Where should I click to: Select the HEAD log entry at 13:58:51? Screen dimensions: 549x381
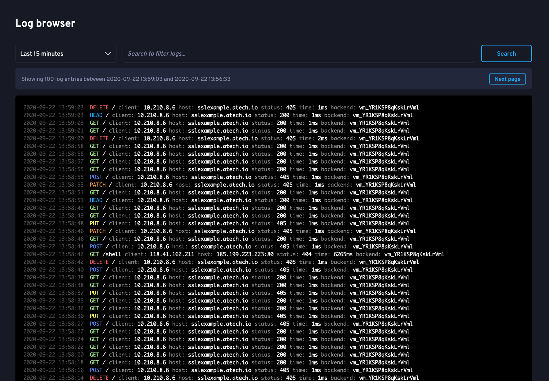[x=218, y=200]
